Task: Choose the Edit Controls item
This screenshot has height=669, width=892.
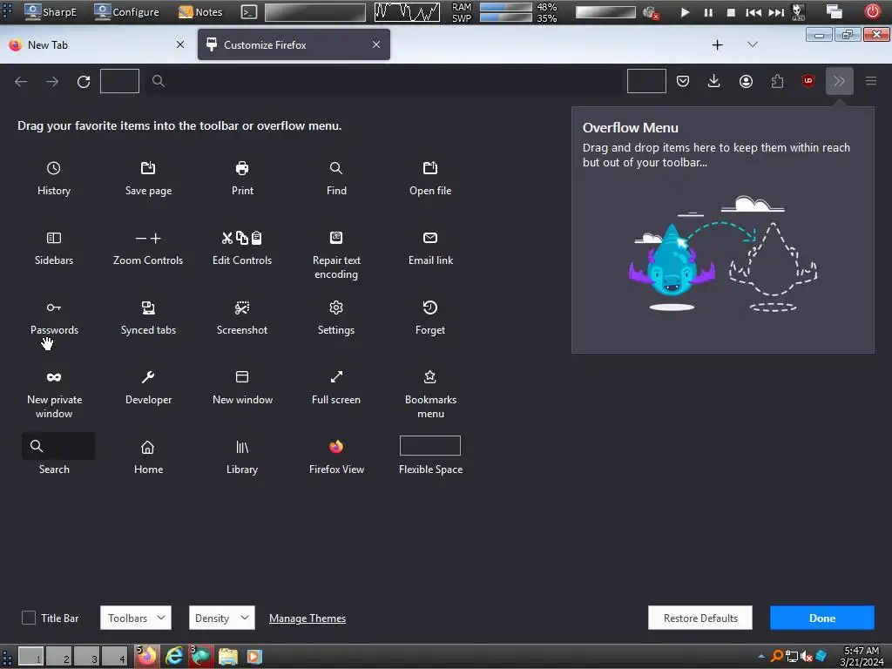Action: click(x=242, y=248)
